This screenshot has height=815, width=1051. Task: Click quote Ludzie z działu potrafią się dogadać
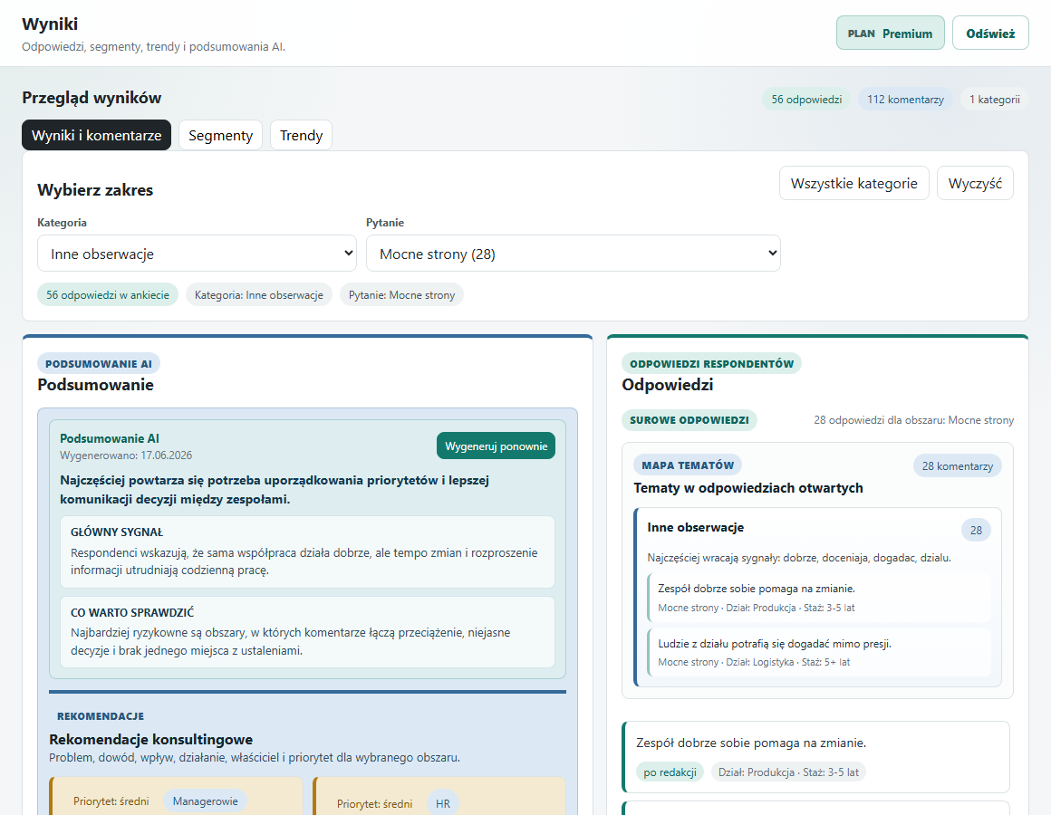(x=818, y=652)
